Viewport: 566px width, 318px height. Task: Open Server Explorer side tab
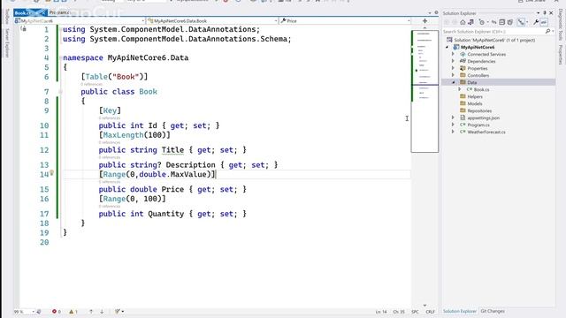[7, 43]
